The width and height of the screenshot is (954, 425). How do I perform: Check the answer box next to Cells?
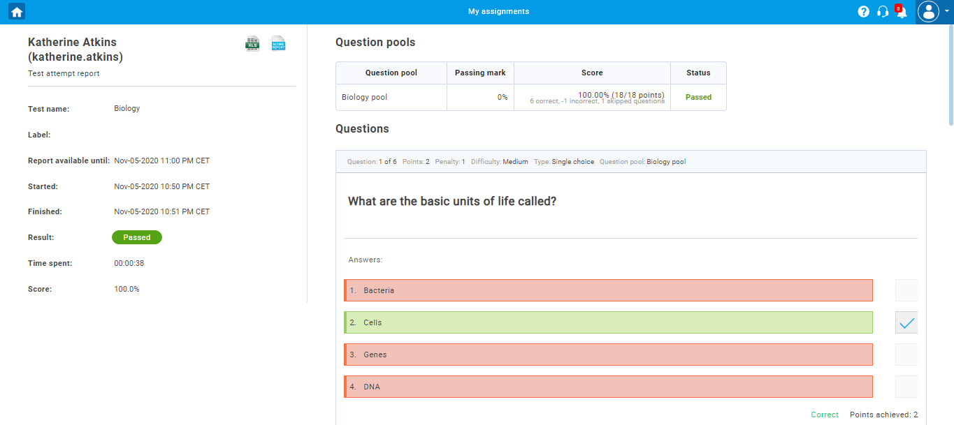point(906,322)
